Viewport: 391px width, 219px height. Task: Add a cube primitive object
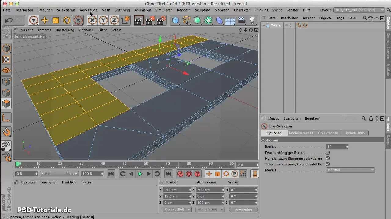[x=175, y=20]
